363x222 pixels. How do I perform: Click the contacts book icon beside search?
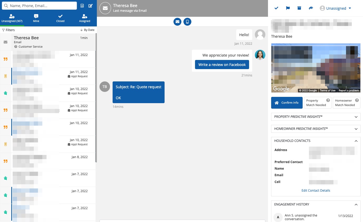(x=82, y=6)
